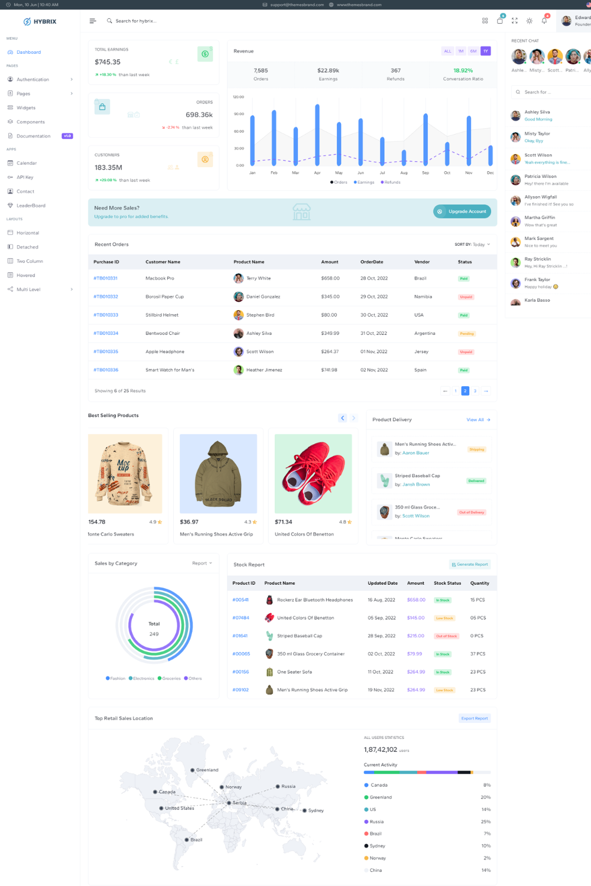Open the Sort By Today dropdown
This screenshot has height=886, width=591.
point(473,245)
